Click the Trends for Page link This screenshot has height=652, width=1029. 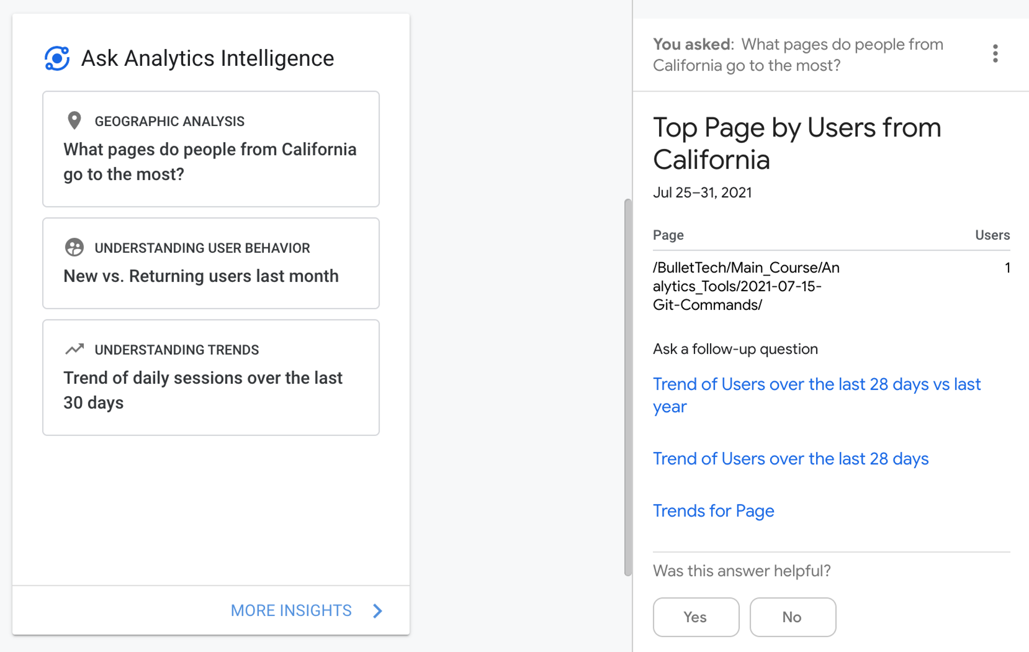coord(714,510)
